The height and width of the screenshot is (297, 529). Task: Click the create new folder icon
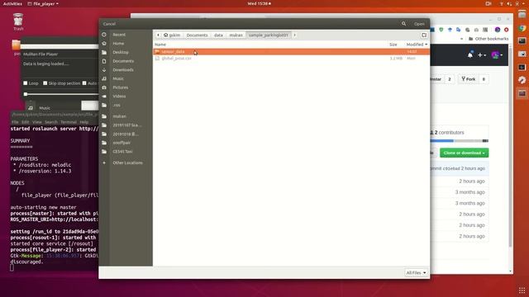424,35
